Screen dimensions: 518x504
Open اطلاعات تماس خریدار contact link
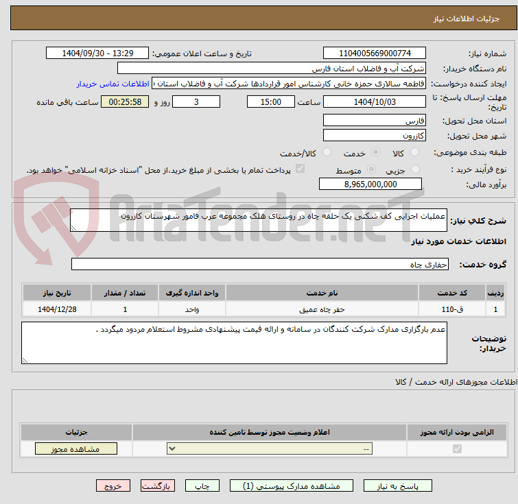coord(113,84)
